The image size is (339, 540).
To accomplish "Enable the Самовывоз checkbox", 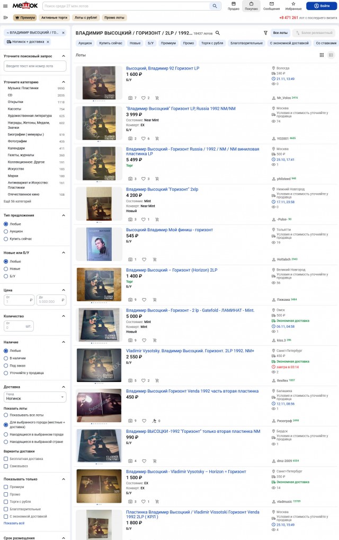I will click(x=6, y=466).
